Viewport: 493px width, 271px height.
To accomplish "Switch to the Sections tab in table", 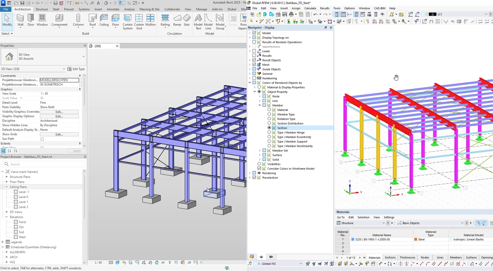I will 390,257.
